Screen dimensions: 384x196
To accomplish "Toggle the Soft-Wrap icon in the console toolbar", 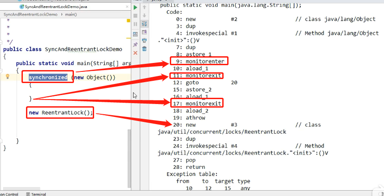I will coord(144,24).
